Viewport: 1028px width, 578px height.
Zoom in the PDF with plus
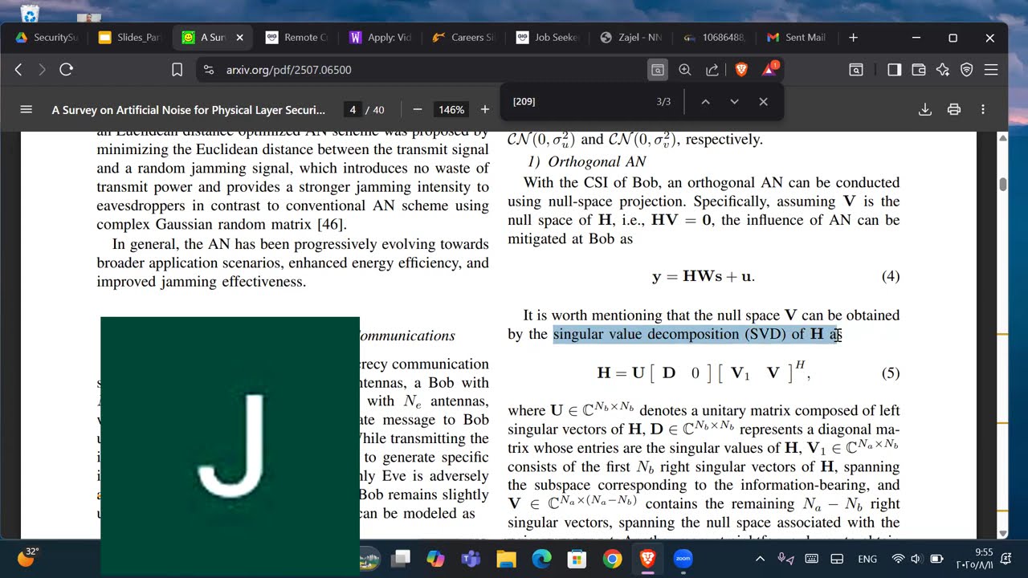pos(484,109)
